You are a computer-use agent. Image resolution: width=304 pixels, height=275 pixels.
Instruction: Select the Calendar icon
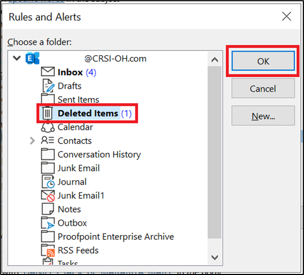pos(48,127)
